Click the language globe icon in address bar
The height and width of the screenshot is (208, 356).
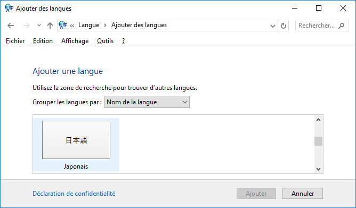(63, 25)
